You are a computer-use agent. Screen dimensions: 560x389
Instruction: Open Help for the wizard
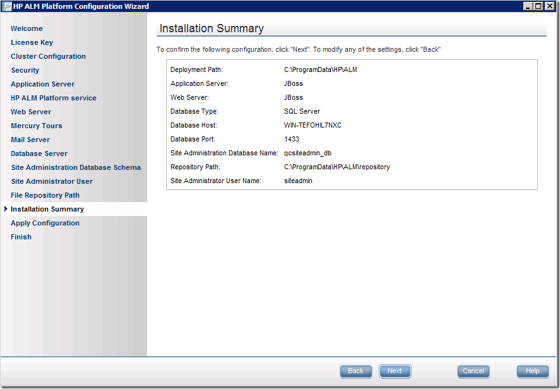pos(532,371)
